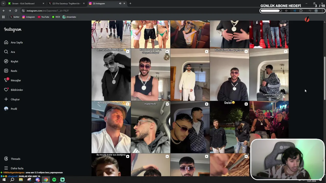
Task: Bookmark this page with the star
Action: [x=286, y=11]
